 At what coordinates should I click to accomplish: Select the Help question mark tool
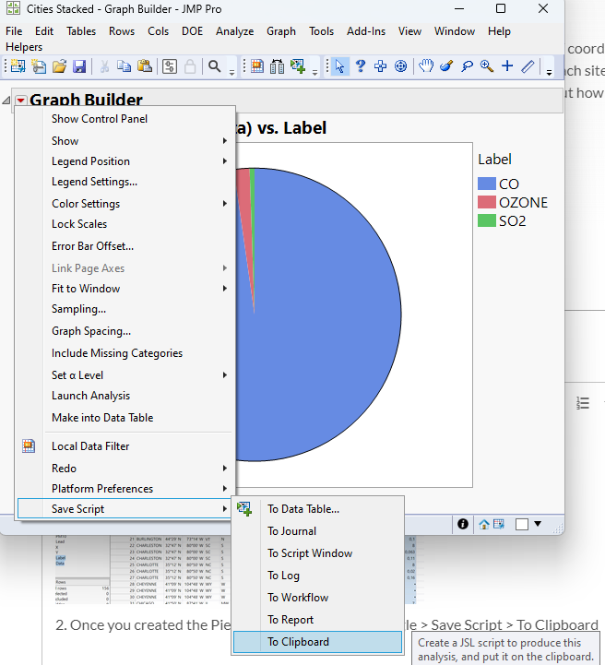(x=361, y=66)
